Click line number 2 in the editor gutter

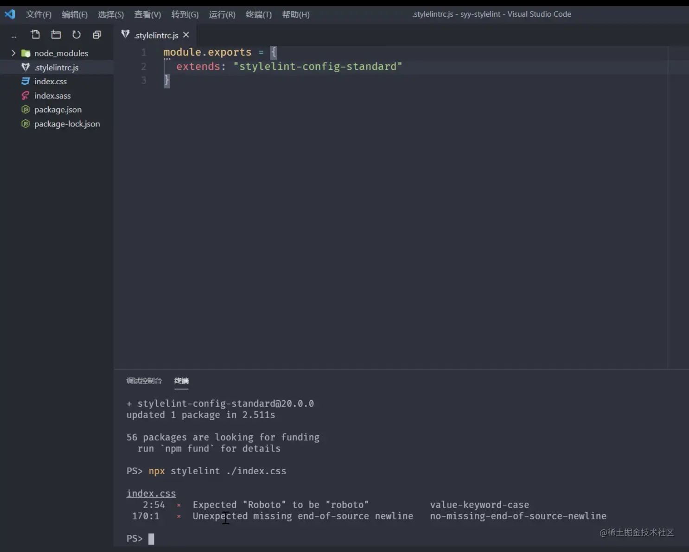tap(144, 66)
